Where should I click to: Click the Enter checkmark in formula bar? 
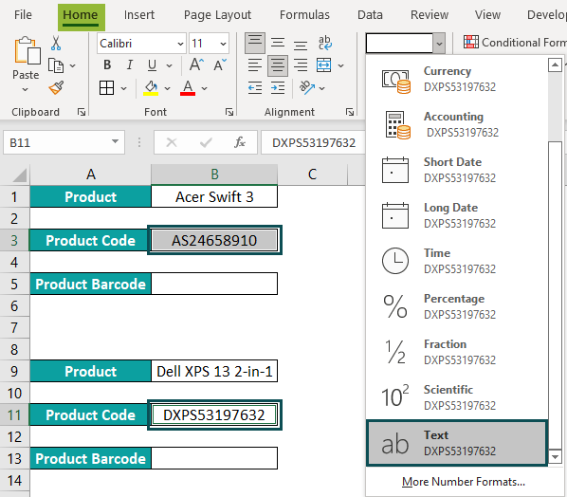(206, 142)
